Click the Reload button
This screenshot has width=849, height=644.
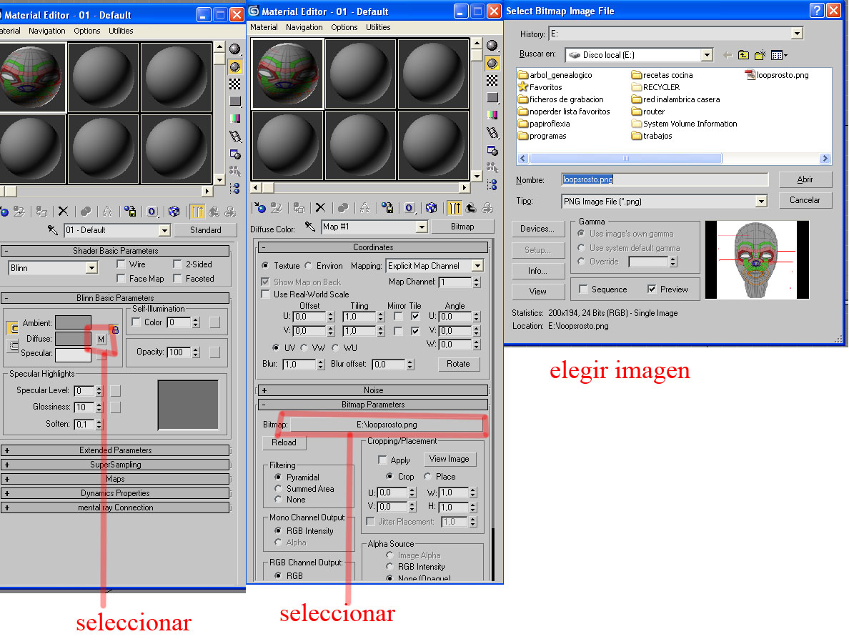[284, 442]
